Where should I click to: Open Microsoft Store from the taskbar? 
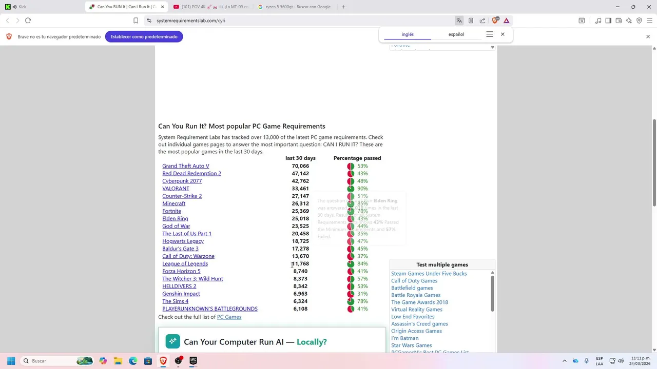click(148, 361)
